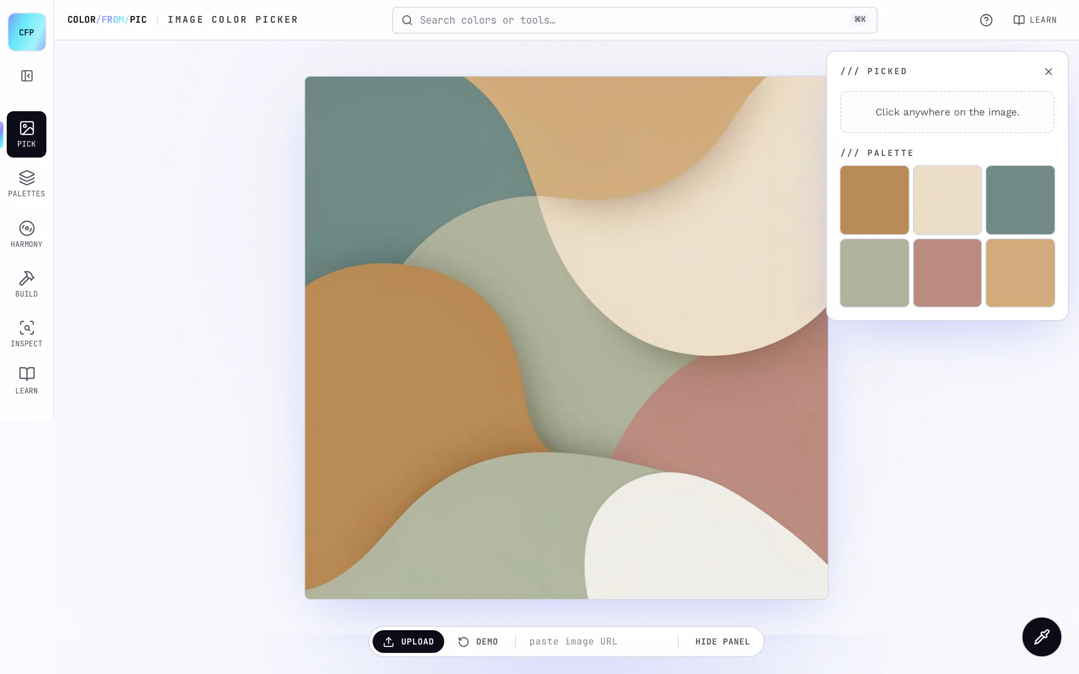Image resolution: width=1079 pixels, height=674 pixels.
Task: Open the Build tool
Action: (26, 284)
